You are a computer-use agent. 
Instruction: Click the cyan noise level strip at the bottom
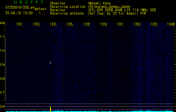point(90,111)
